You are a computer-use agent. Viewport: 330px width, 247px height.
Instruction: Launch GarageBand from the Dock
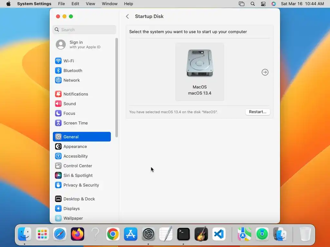[x=201, y=234]
